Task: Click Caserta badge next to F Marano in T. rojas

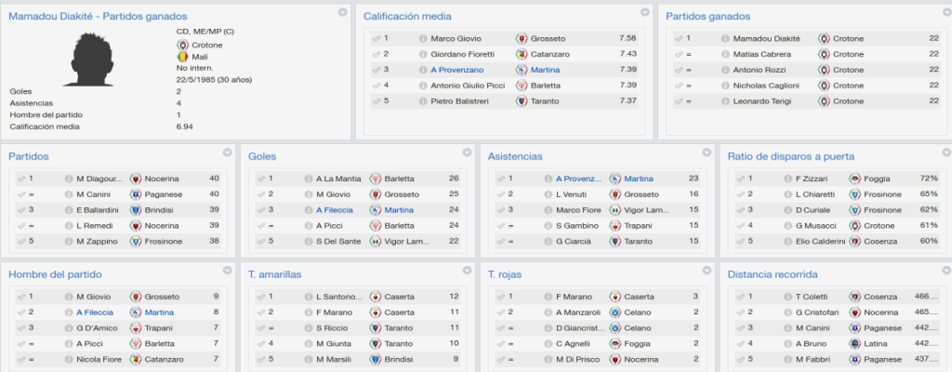Action: [615, 297]
